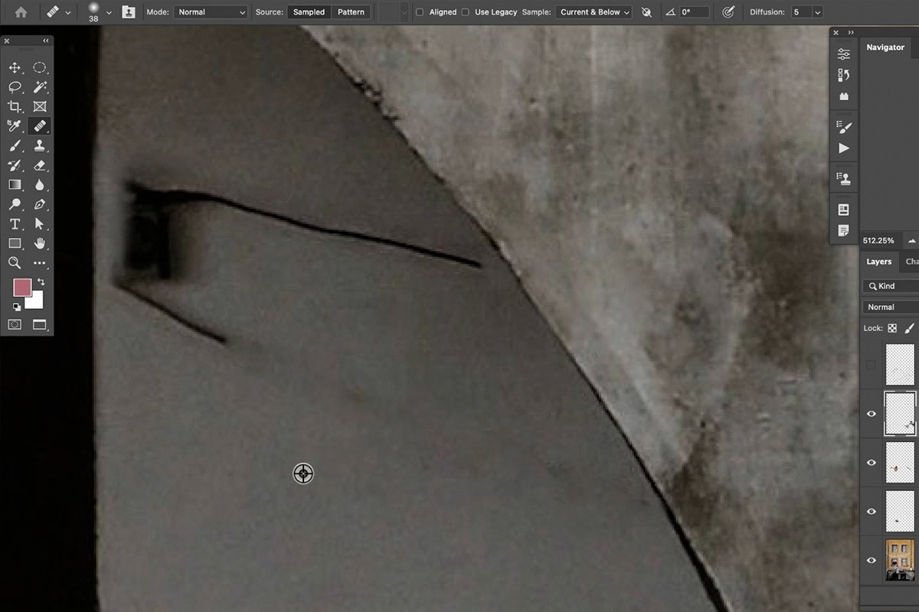Show the hidden top layer
The height and width of the screenshot is (612, 919).
tap(871, 365)
